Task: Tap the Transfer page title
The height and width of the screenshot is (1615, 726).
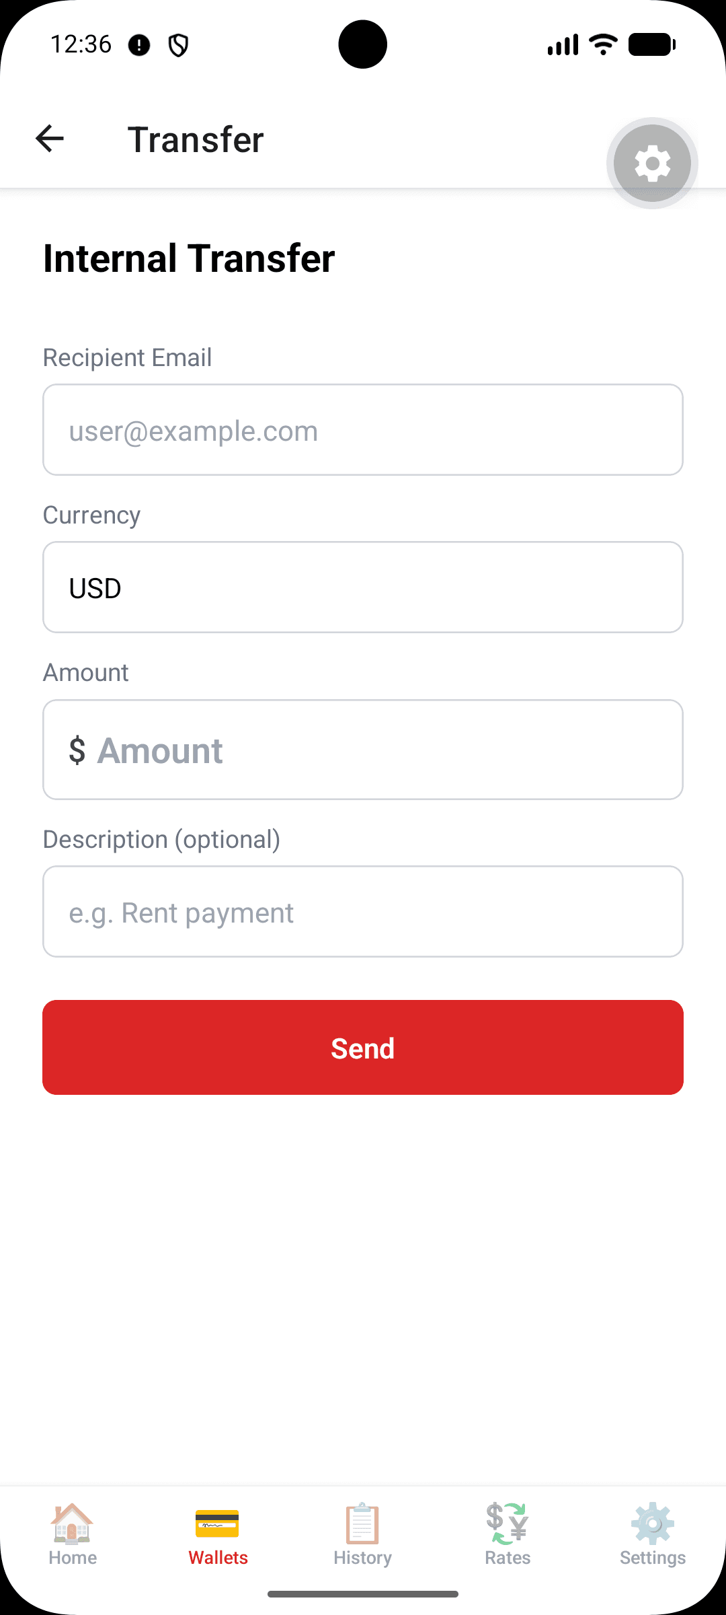Action: point(196,139)
